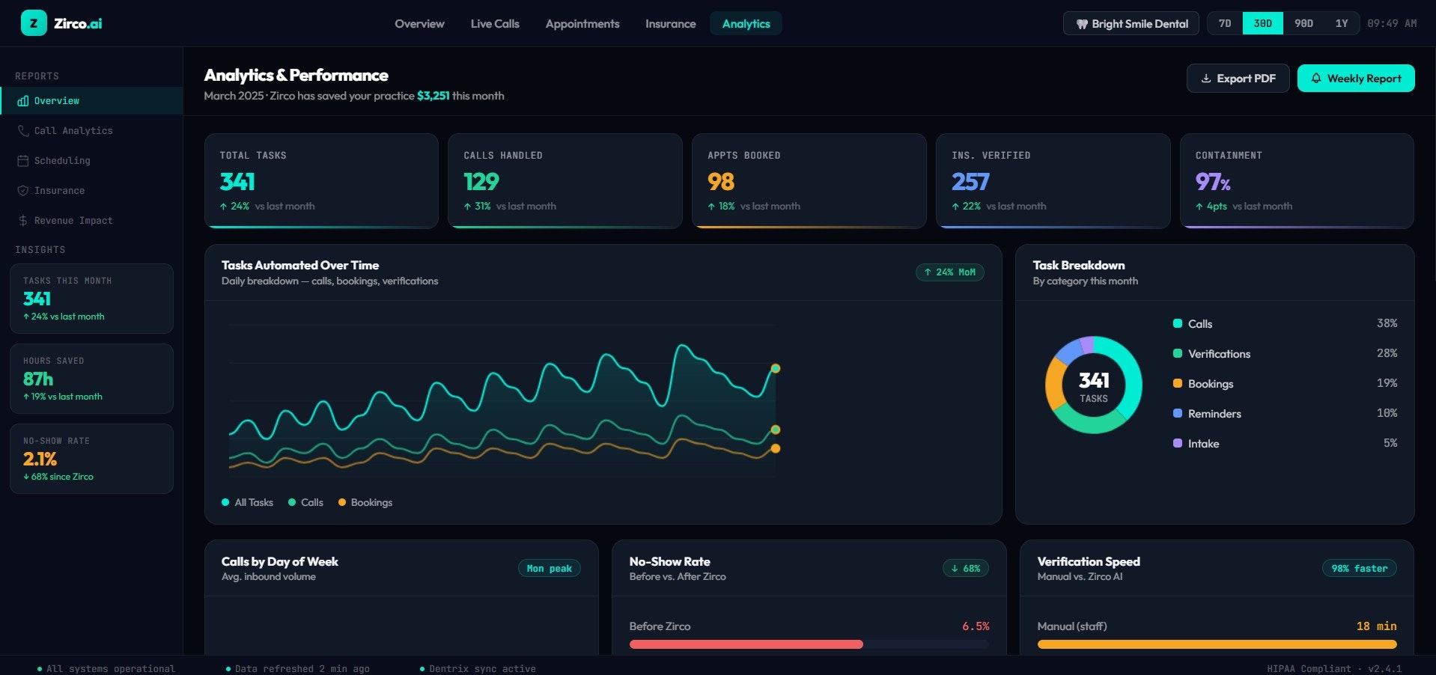Viewport: 1436px width, 675px height.
Task: Click the Export PDF button
Action: point(1237,78)
